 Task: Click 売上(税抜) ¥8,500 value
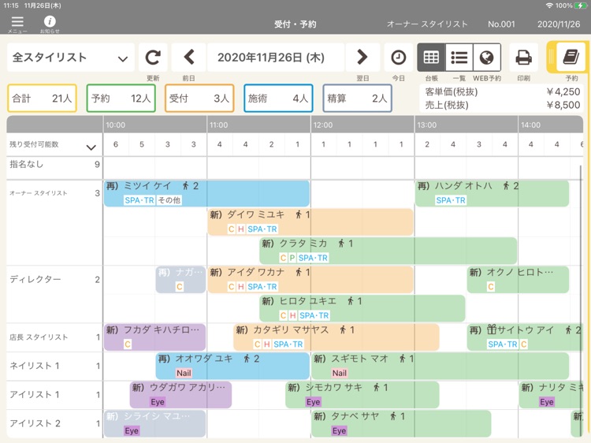point(563,105)
